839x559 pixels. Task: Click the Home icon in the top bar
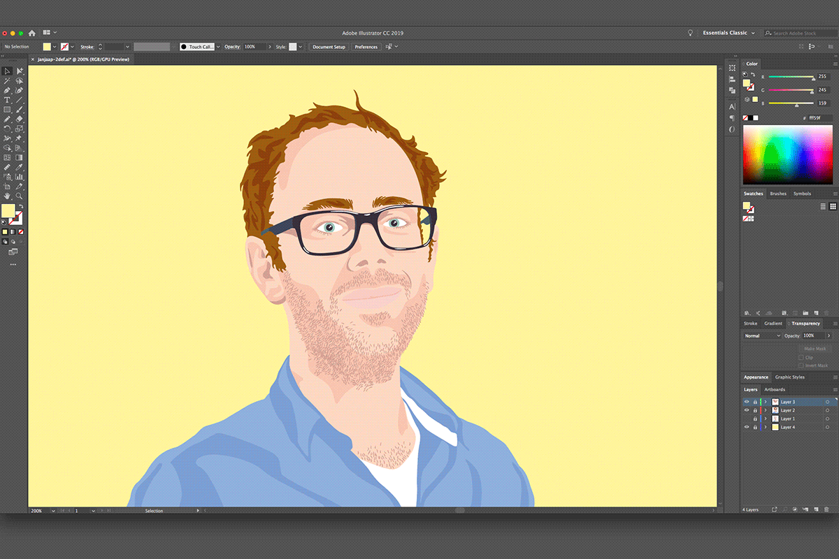click(x=31, y=33)
